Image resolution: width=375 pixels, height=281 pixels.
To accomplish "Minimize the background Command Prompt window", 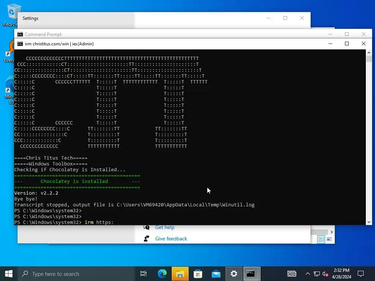I will point(330,34).
